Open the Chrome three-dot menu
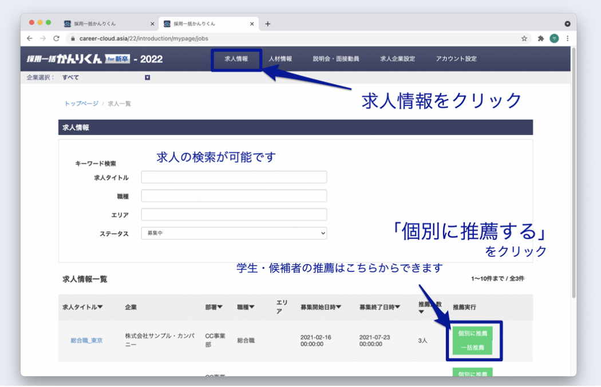 tap(567, 38)
